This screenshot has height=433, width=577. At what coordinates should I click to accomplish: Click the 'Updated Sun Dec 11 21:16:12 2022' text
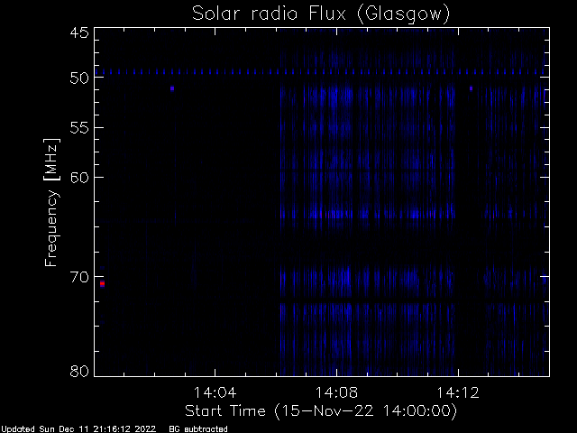78,429
